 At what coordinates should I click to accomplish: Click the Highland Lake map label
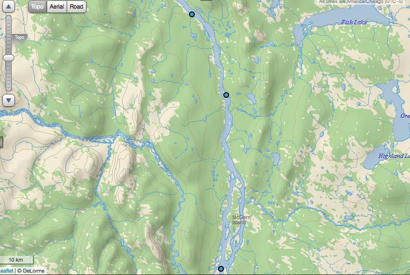(394, 156)
